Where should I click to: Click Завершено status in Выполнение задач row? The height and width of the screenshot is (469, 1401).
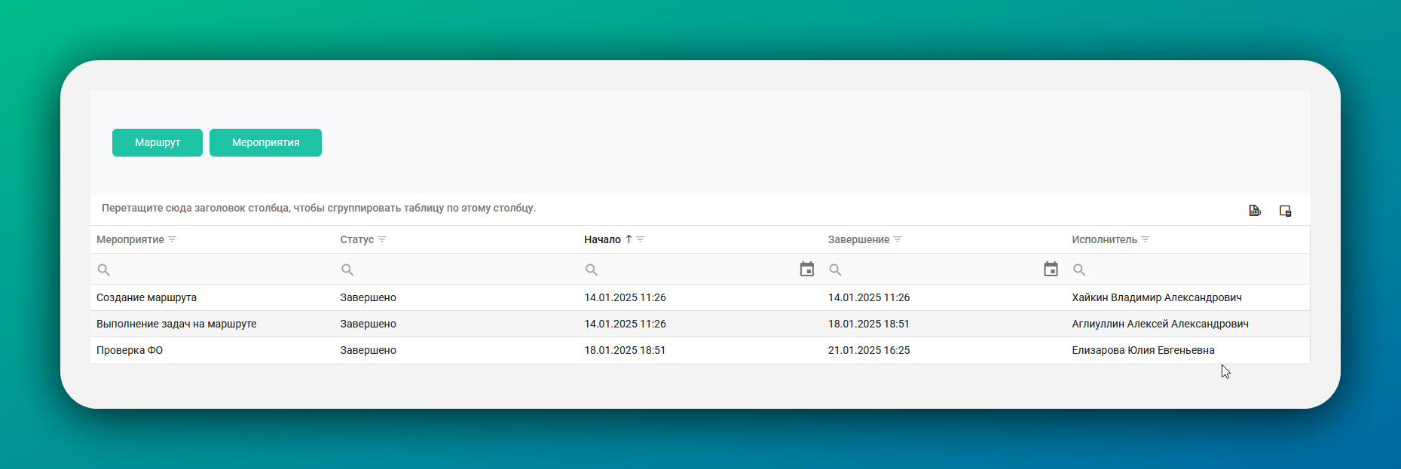tap(368, 324)
